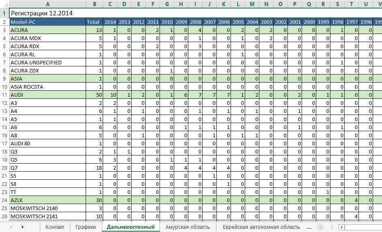The width and height of the screenshot is (382, 232).
Task: Select the 'ASIA ROCSTA' cell
Action: point(47,87)
